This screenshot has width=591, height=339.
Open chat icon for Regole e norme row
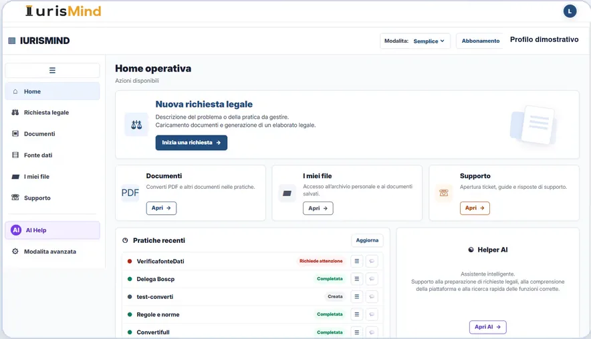click(372, 314)
